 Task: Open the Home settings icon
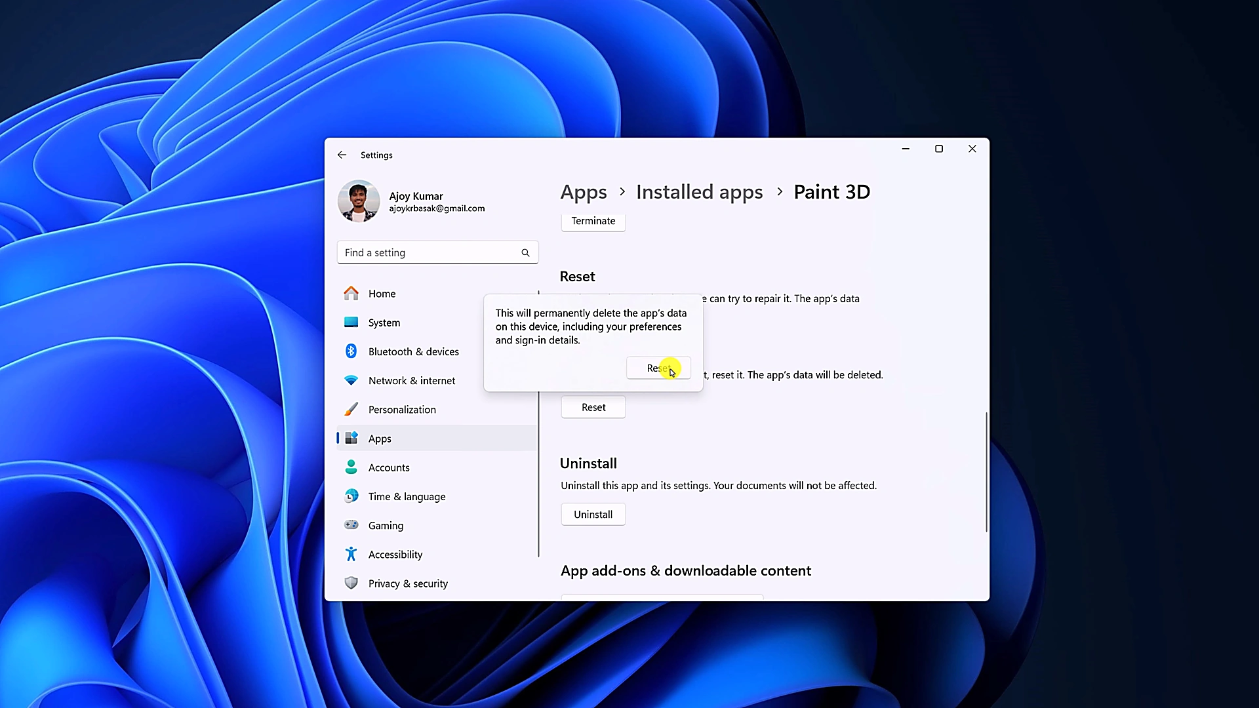[351, 294]
